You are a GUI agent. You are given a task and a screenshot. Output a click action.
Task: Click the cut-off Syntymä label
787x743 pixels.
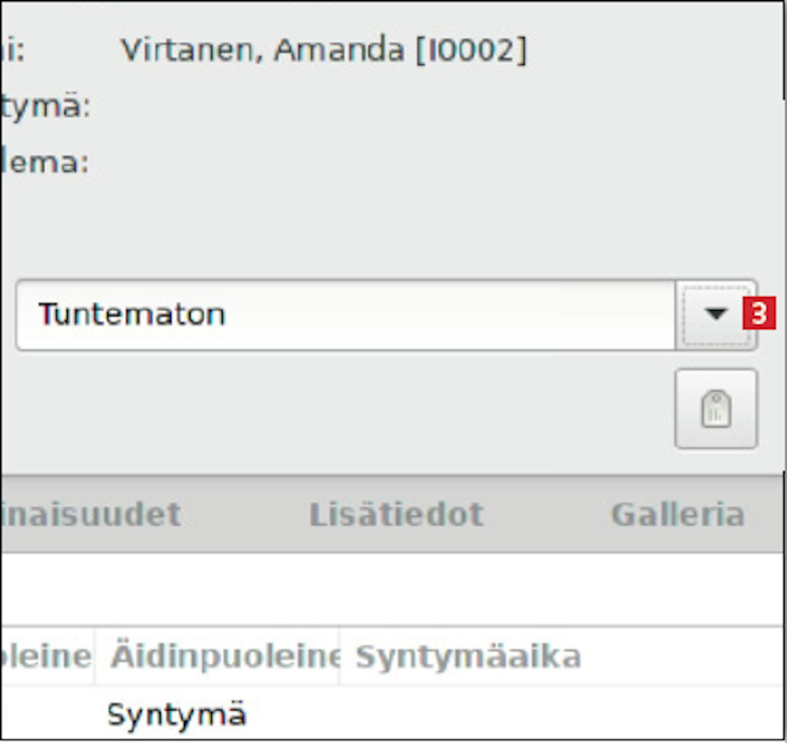point(45,107)
